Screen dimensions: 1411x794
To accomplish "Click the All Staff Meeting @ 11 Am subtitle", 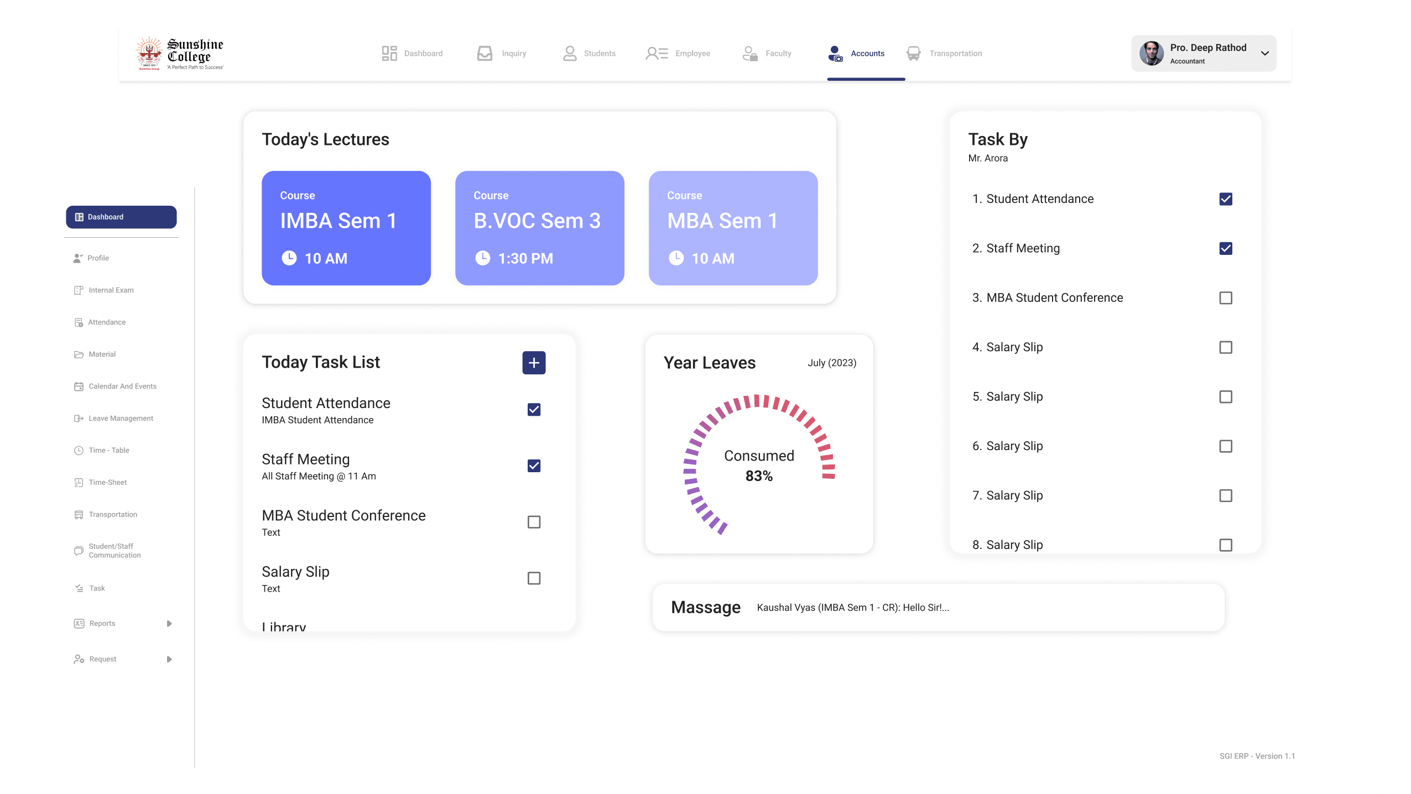I will coord(319,476).
